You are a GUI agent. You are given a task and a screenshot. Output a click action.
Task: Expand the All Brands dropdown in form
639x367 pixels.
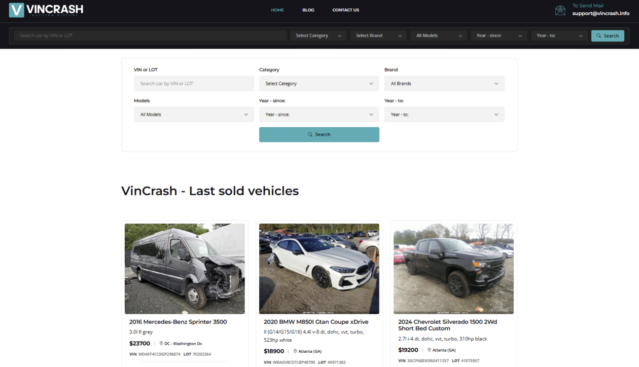pos(444,84)
